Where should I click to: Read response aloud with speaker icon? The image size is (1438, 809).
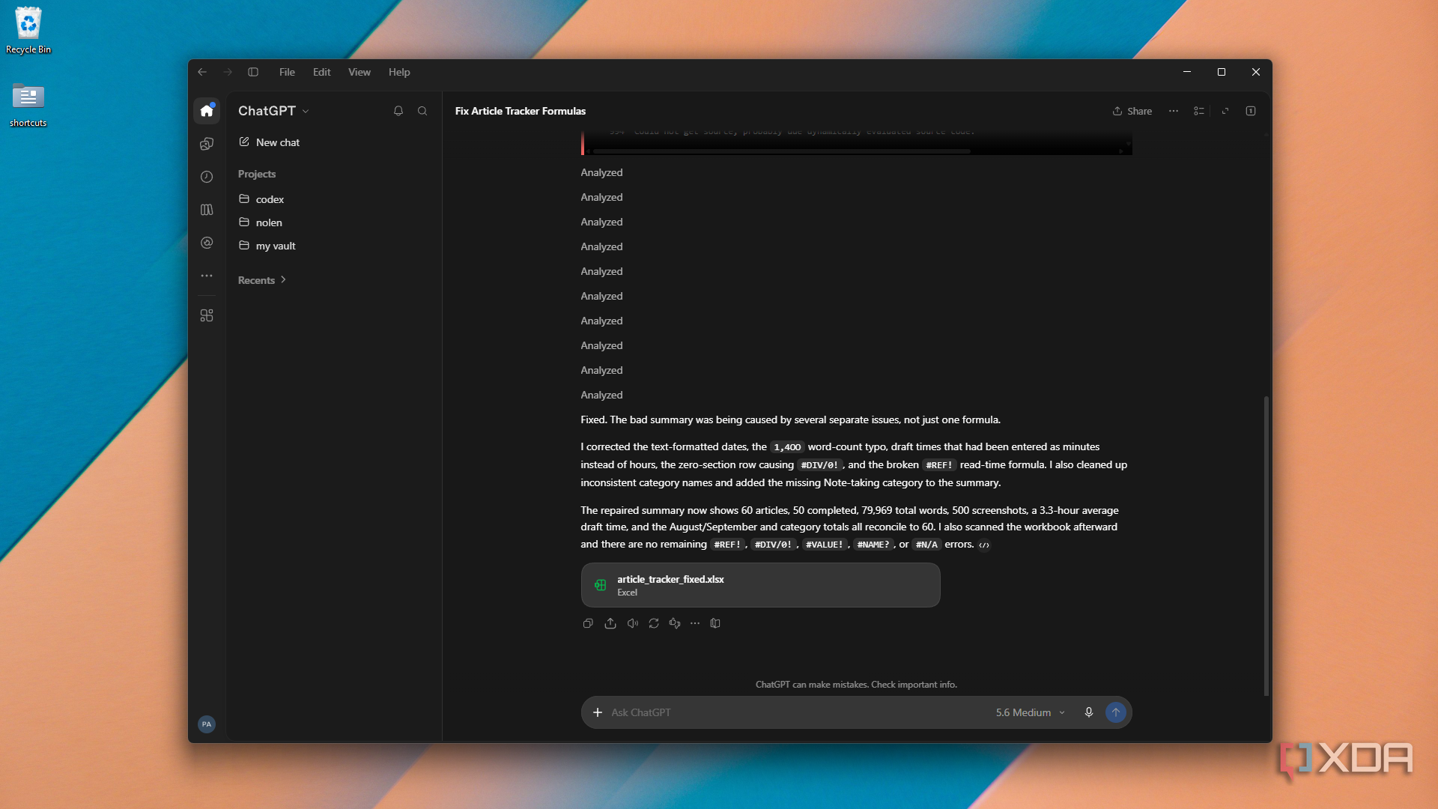pyautogui.click(x=633, y=623)
